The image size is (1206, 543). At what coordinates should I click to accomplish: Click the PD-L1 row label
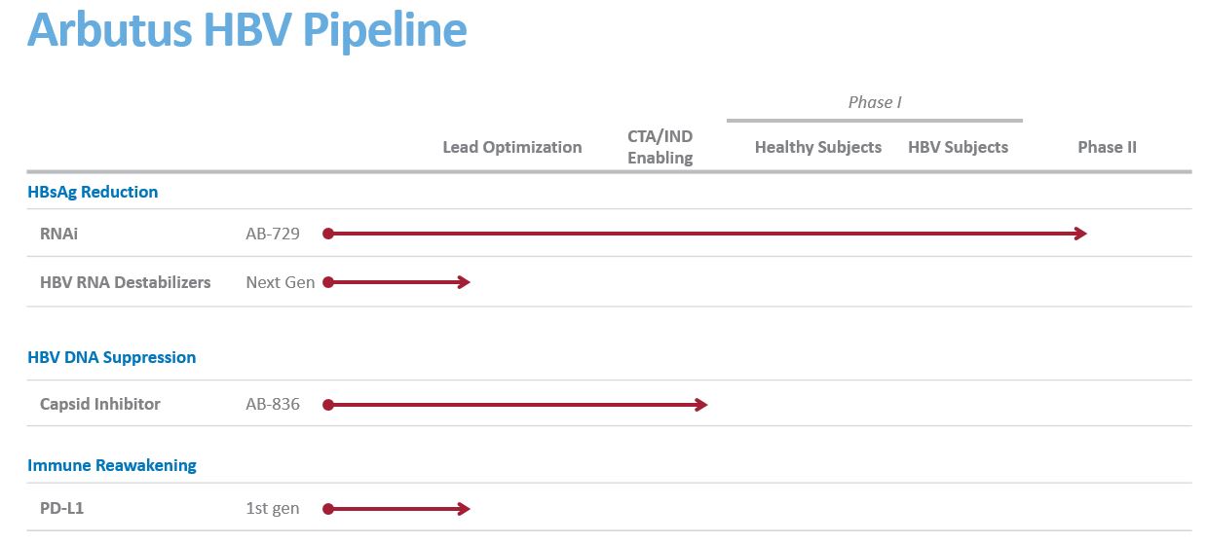(61, 508)
